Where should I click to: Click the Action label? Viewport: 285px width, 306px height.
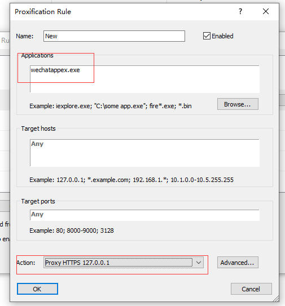[26, 263]
